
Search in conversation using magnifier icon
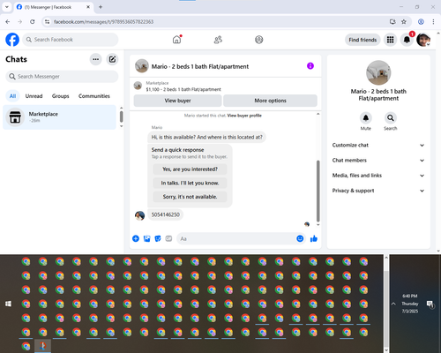click(391, 118)
